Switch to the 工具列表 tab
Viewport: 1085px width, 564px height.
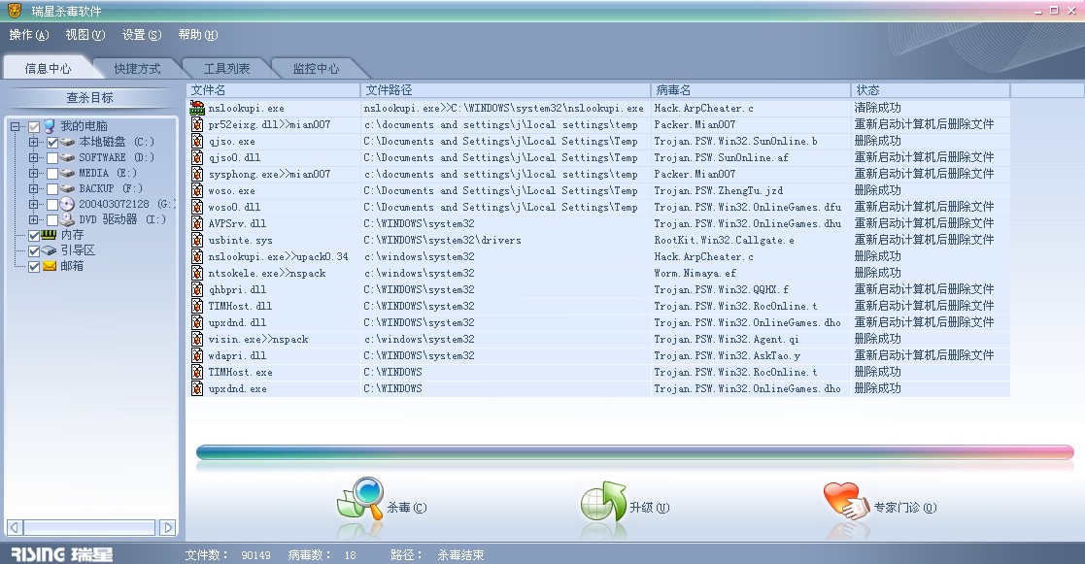pyautogui.click(x=226, y=68)
